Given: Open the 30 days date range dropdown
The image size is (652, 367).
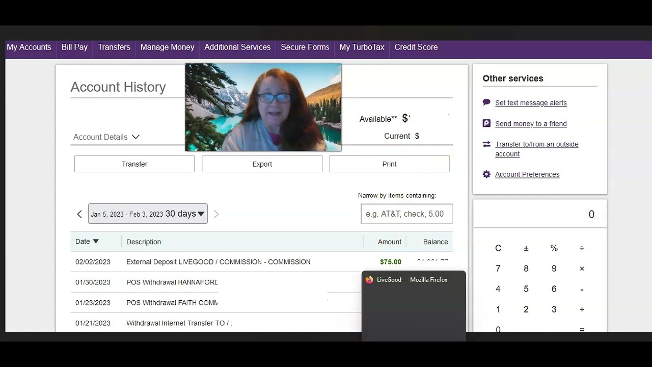Looking at the screenshot, I should tap(148, 214).
